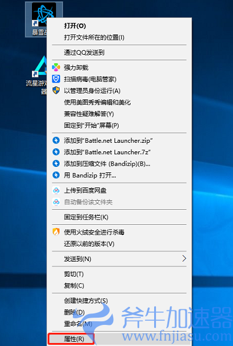Open 兼容性疑难解答(Y)
This screenshot has height=346, width=233.
point(119,114)
